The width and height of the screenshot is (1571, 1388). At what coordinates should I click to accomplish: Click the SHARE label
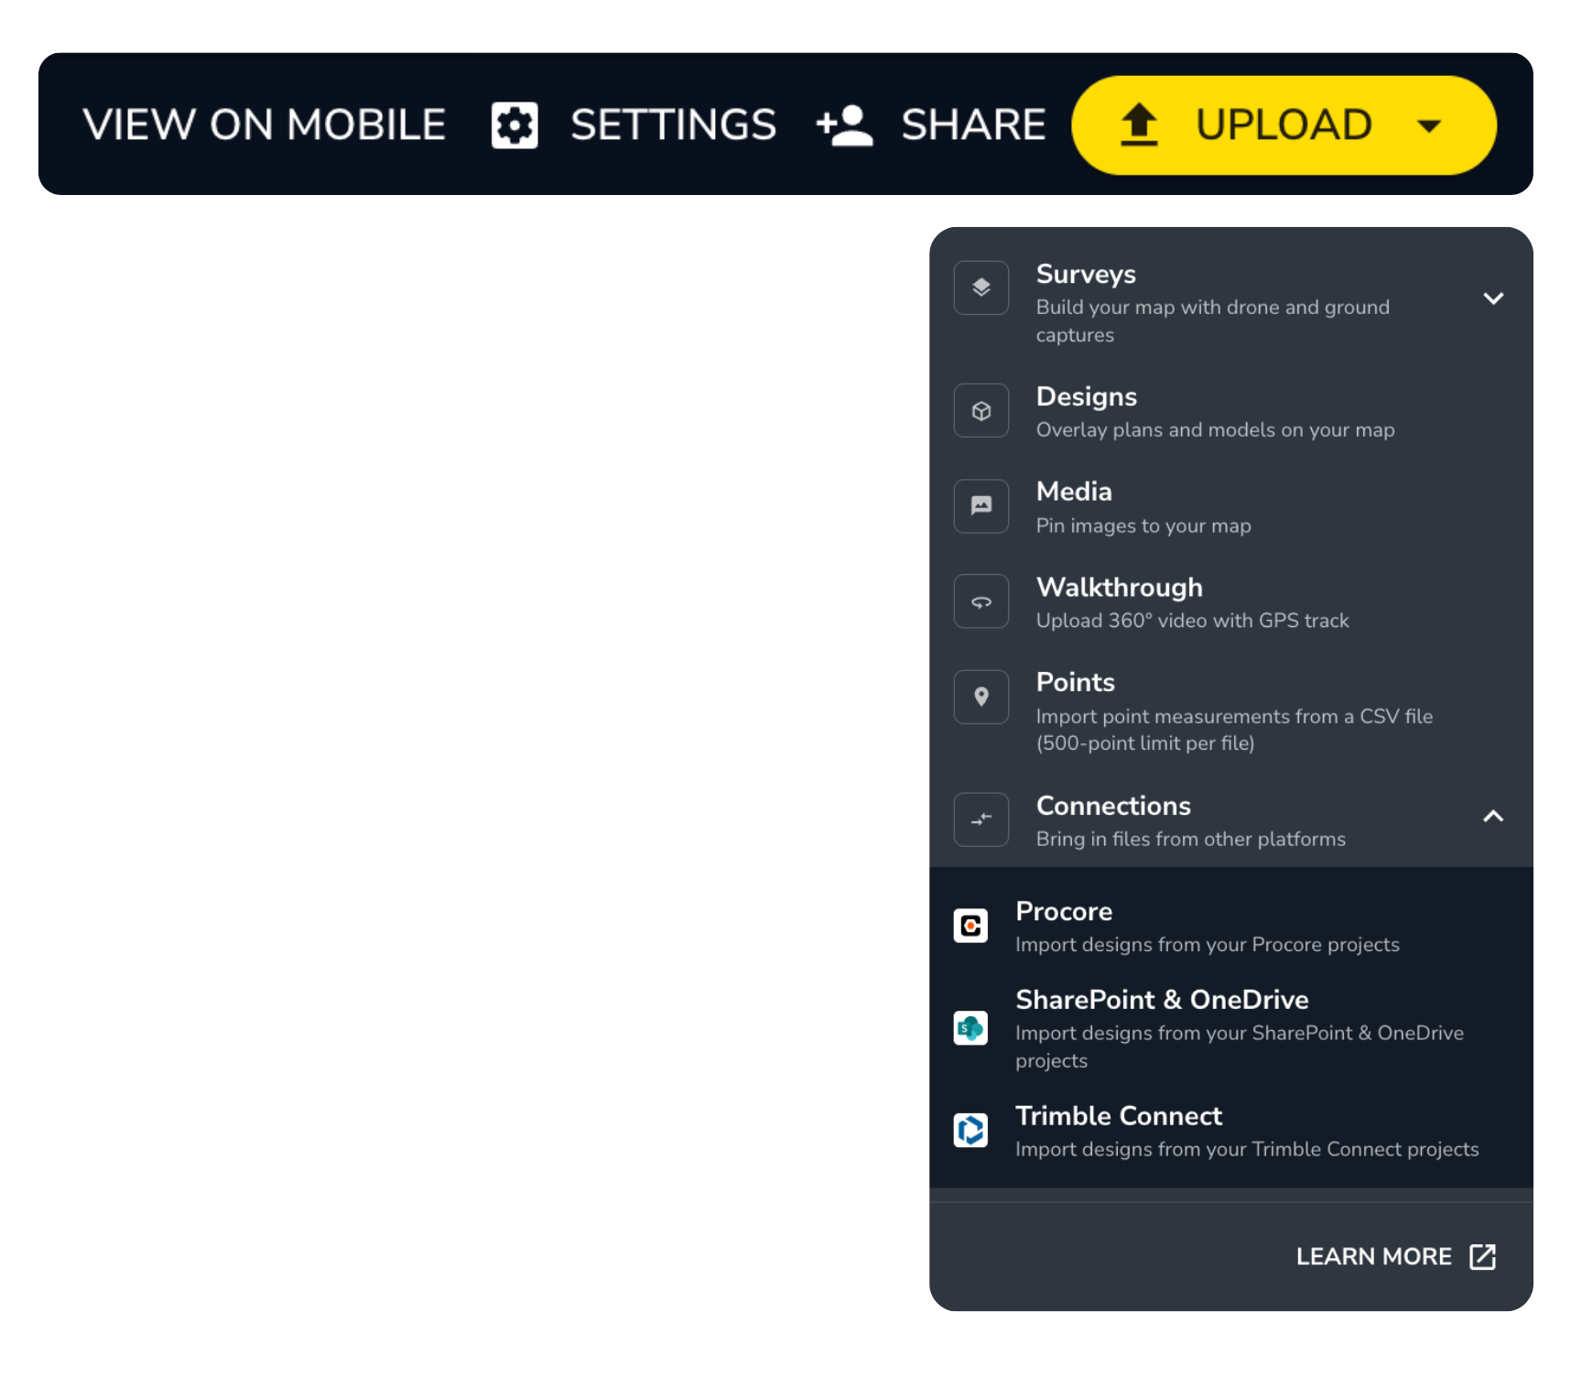(973, 125)
